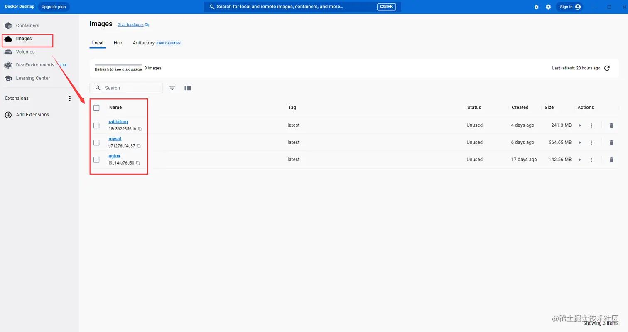Sort images by the Status column header
The height and width of the screenshot is (332, 628).
pos(474,108)
